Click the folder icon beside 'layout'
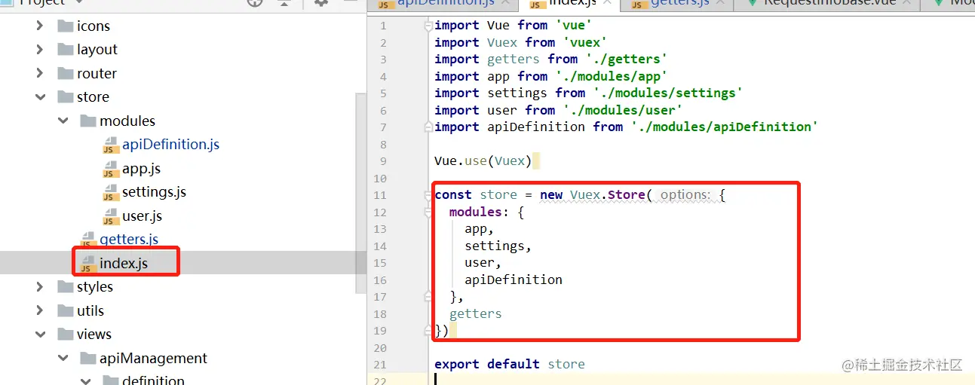This screenshot has width=975, height=385. [x=66, y=50]
